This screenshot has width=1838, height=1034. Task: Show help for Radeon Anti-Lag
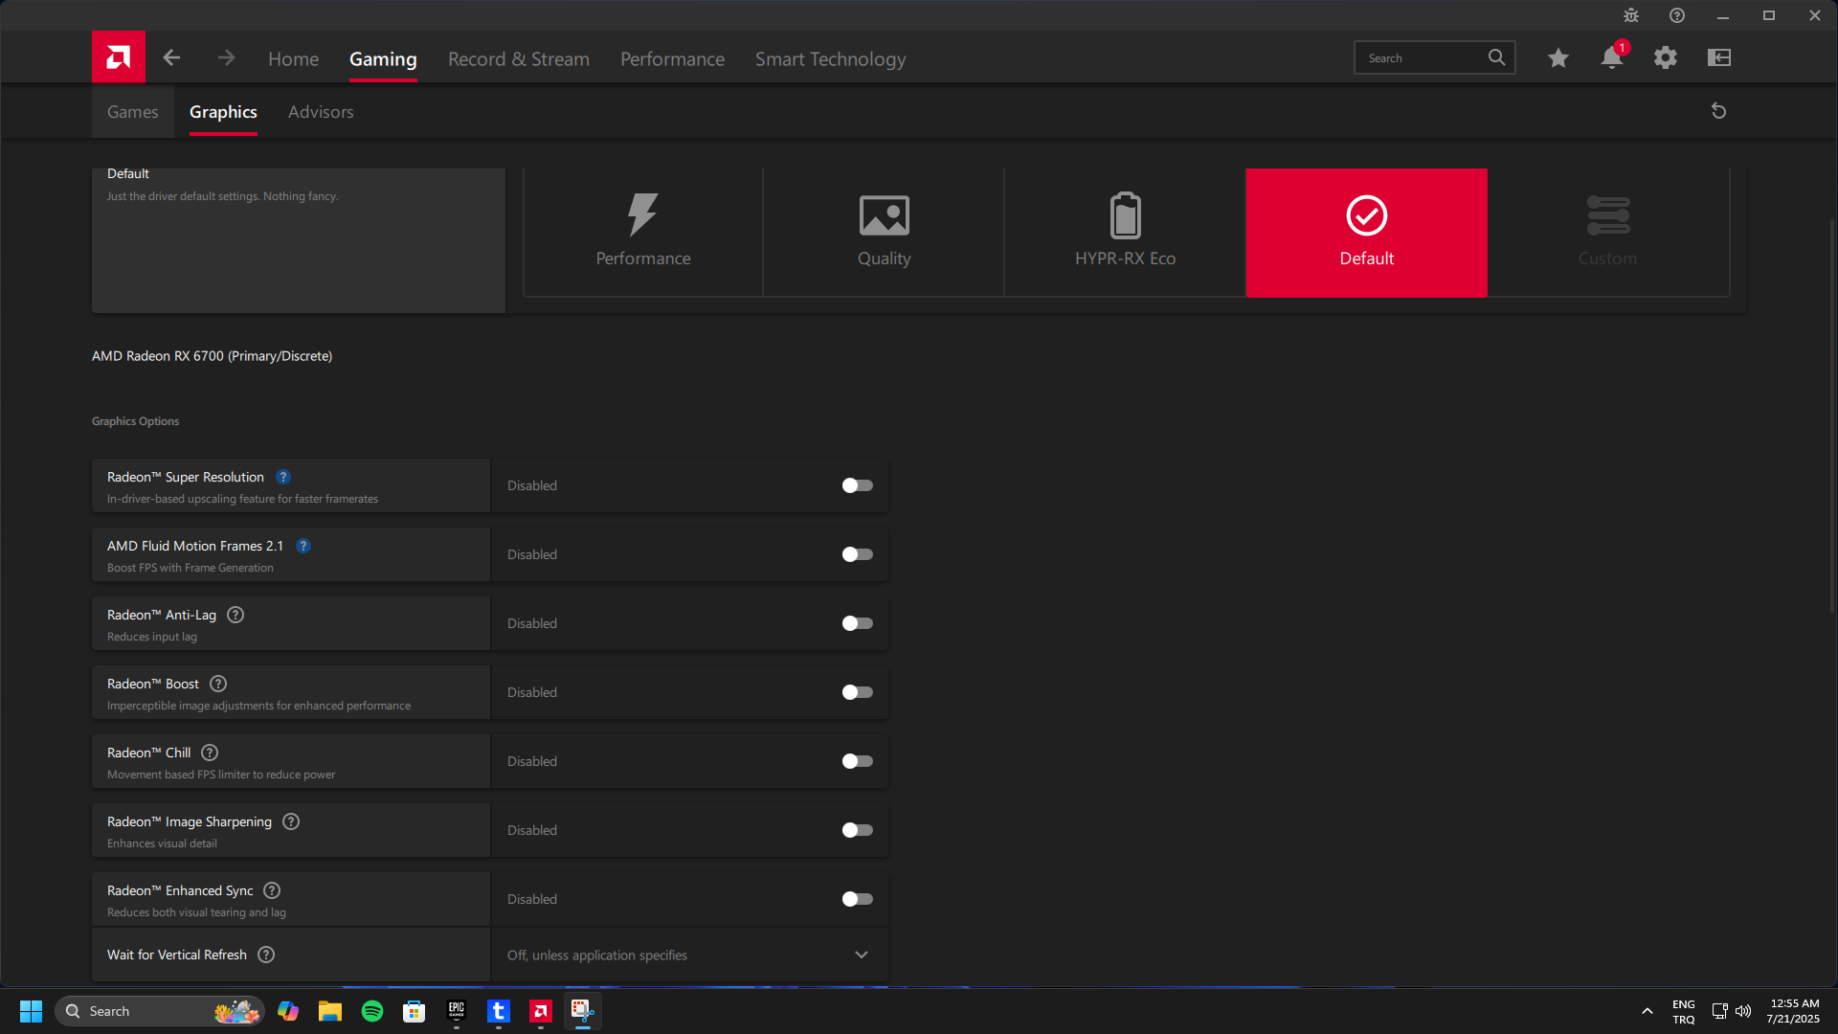(235, 615)
